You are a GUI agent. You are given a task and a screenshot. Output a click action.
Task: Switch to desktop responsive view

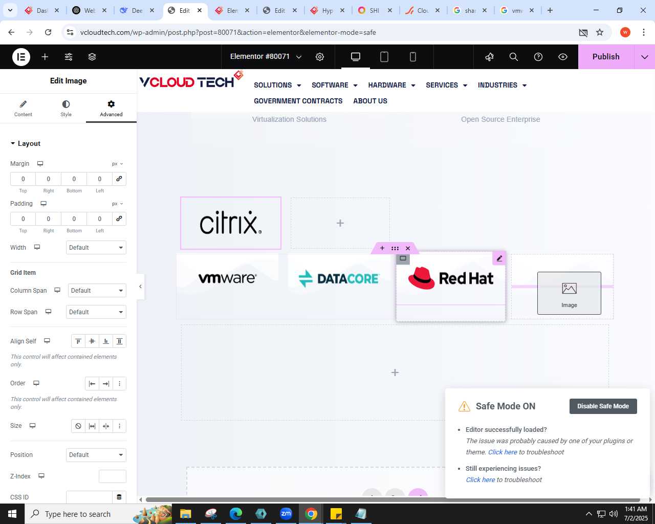(356, 57)
